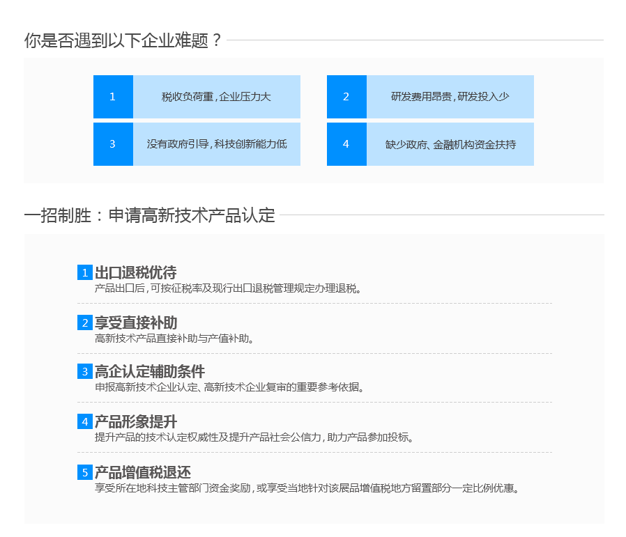The width and height of the screenshot is (626, 537).
Task: Open the 高企认定辅助条件 heading
Action: pos(150,371)
